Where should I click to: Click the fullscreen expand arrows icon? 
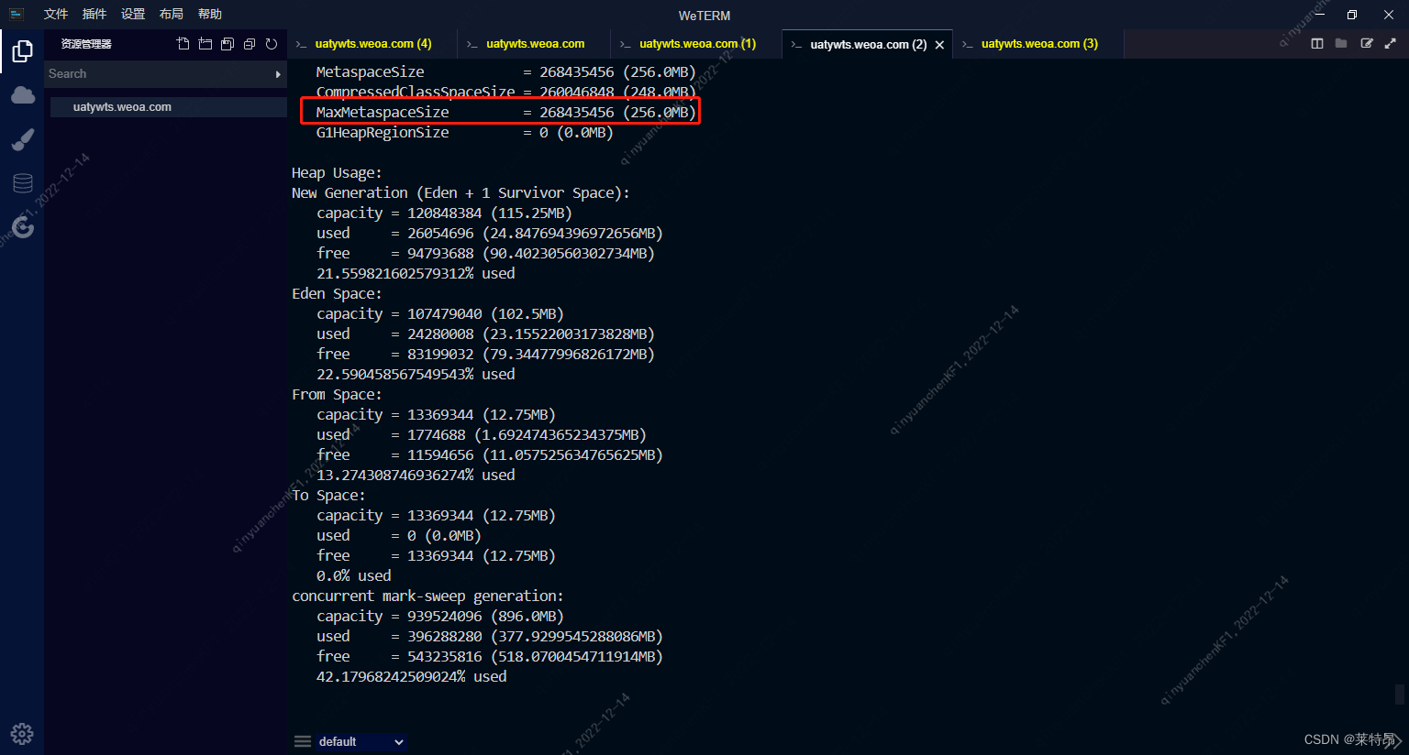click(x=1391, y=43)
